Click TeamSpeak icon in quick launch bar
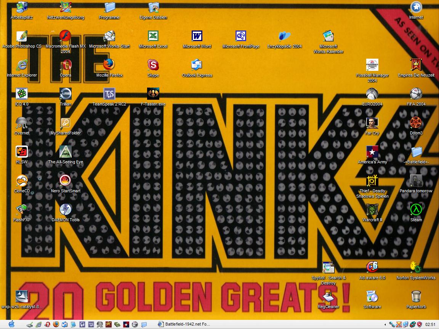Screen dimensions: 439x329 pyautogui.click(x=91, y=324)
